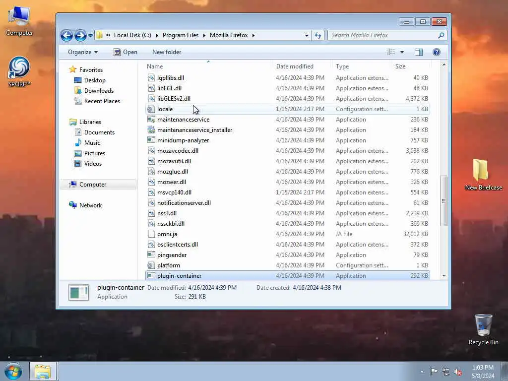Select the New Briefcase desktop icon
Image resolution: width=508 pixels, height=381 pixels.
(x=483, y=175)
